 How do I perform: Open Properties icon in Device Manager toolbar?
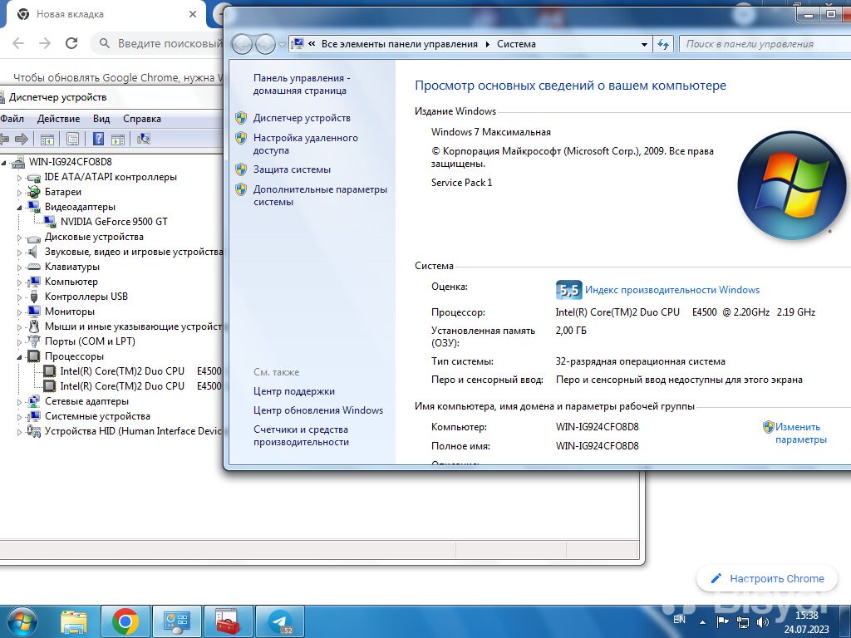pos(73,140)
